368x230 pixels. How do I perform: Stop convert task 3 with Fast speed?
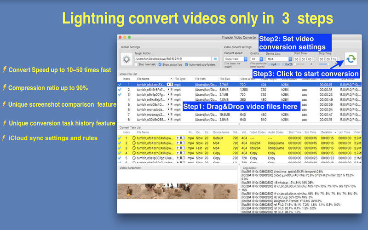184,148
